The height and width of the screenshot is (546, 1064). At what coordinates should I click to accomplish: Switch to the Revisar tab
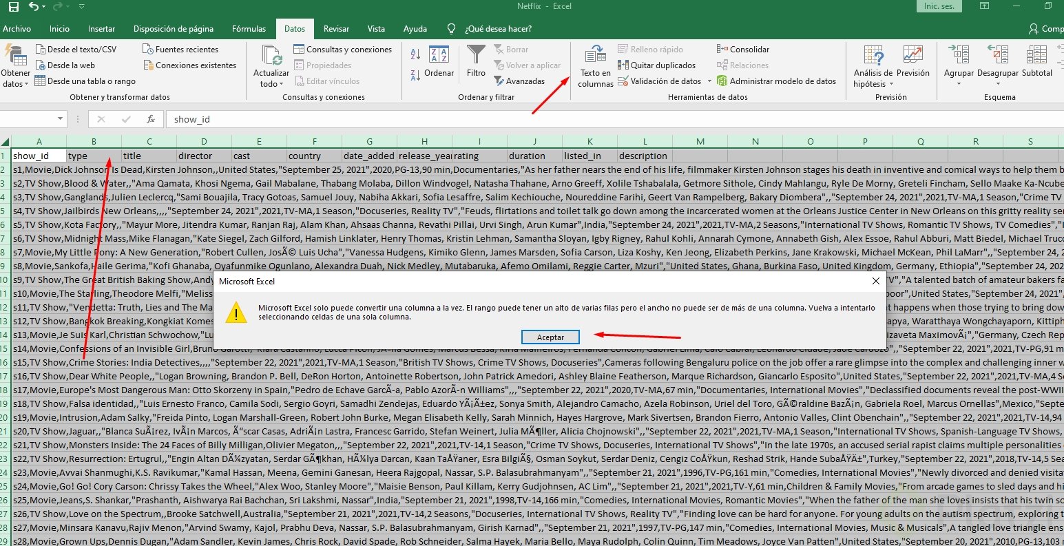336,29
